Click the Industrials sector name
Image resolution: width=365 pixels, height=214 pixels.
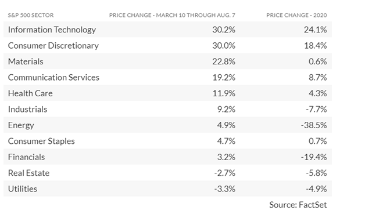(x=27, y=110)
